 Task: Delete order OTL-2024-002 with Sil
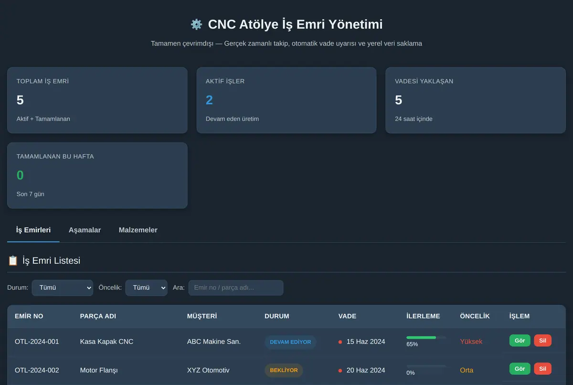click(542, 369)
